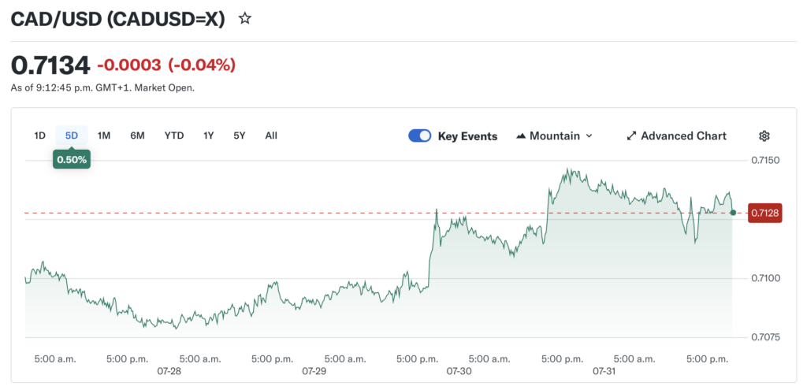
Task: Click the CAD/USD (CADUSD=X) title
Action: coord(118,20)
